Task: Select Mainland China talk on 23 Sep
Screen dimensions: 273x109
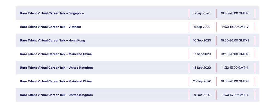Action: tap(56, 81)
